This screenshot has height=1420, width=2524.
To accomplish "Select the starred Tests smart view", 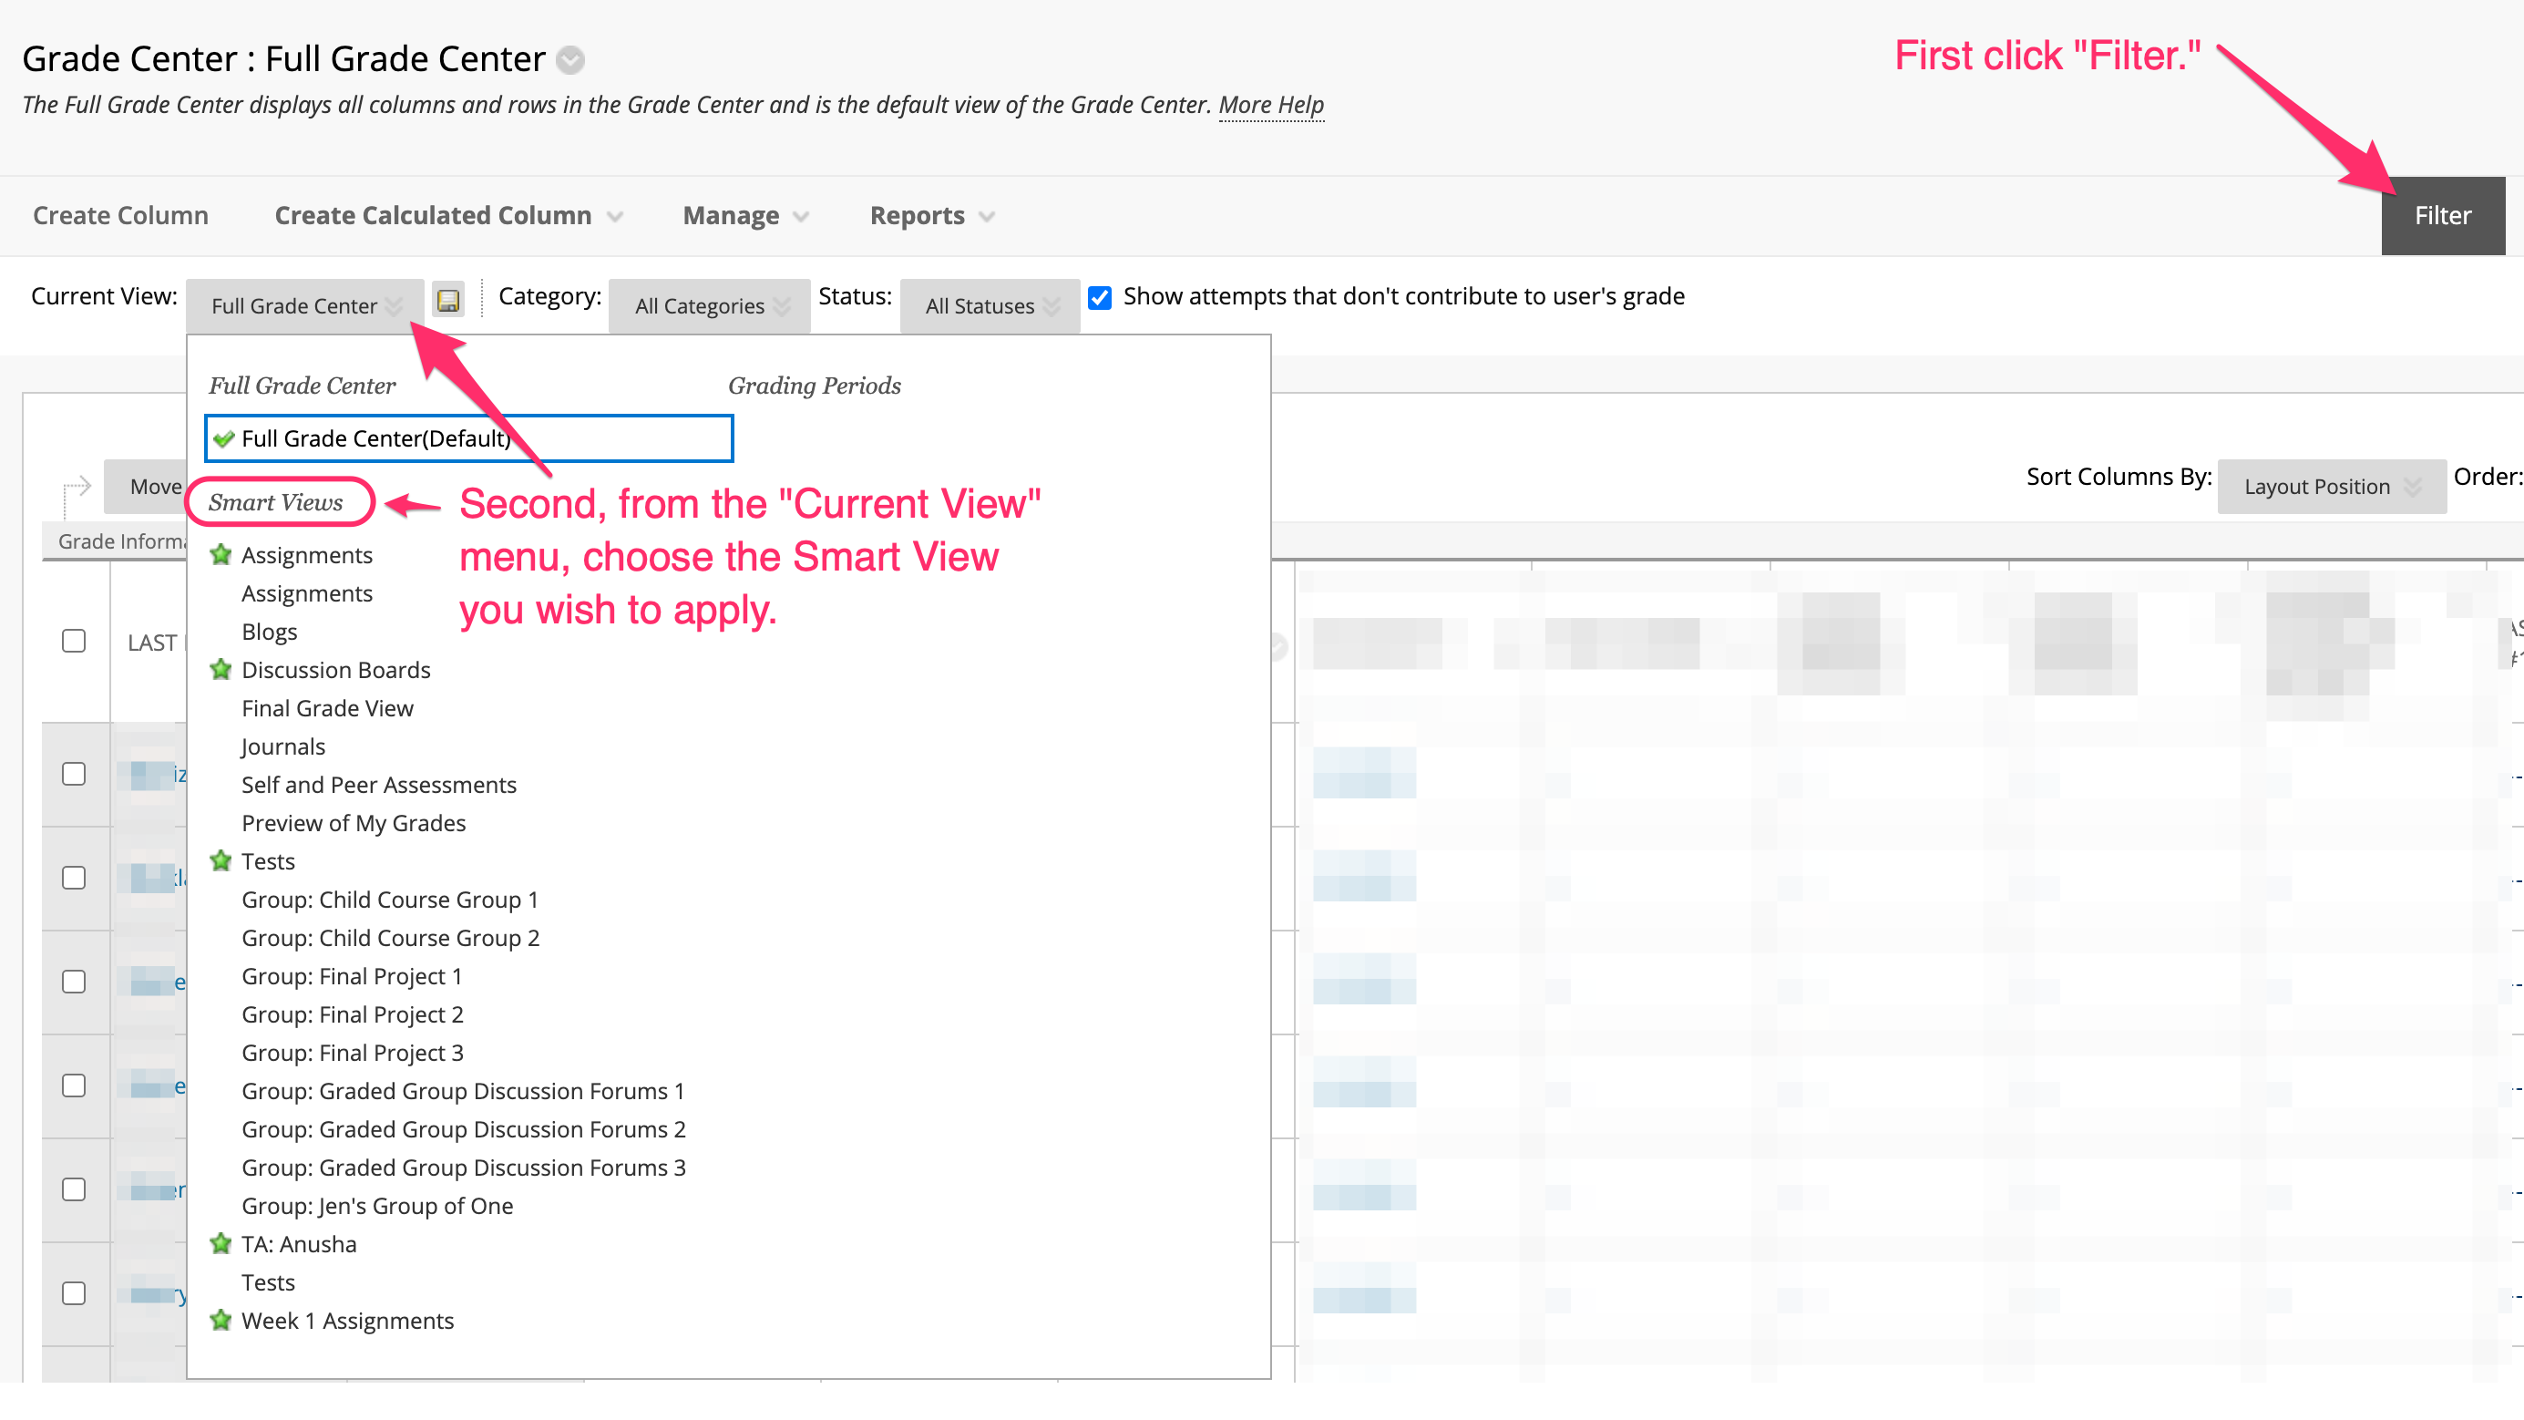I will (269, 861).
